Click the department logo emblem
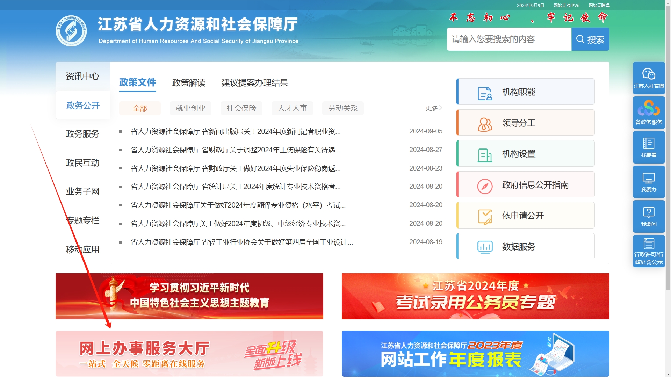Viewport: 671px width, 377px height. coord(71,31)
